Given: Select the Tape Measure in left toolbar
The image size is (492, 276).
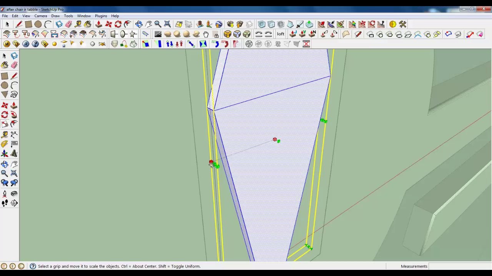Looking at the screenshot, I should (x=5, y=135).
